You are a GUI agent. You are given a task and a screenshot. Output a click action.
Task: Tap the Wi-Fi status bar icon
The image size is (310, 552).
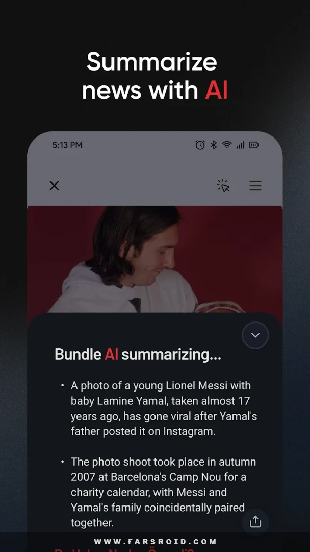coord(227,145)
